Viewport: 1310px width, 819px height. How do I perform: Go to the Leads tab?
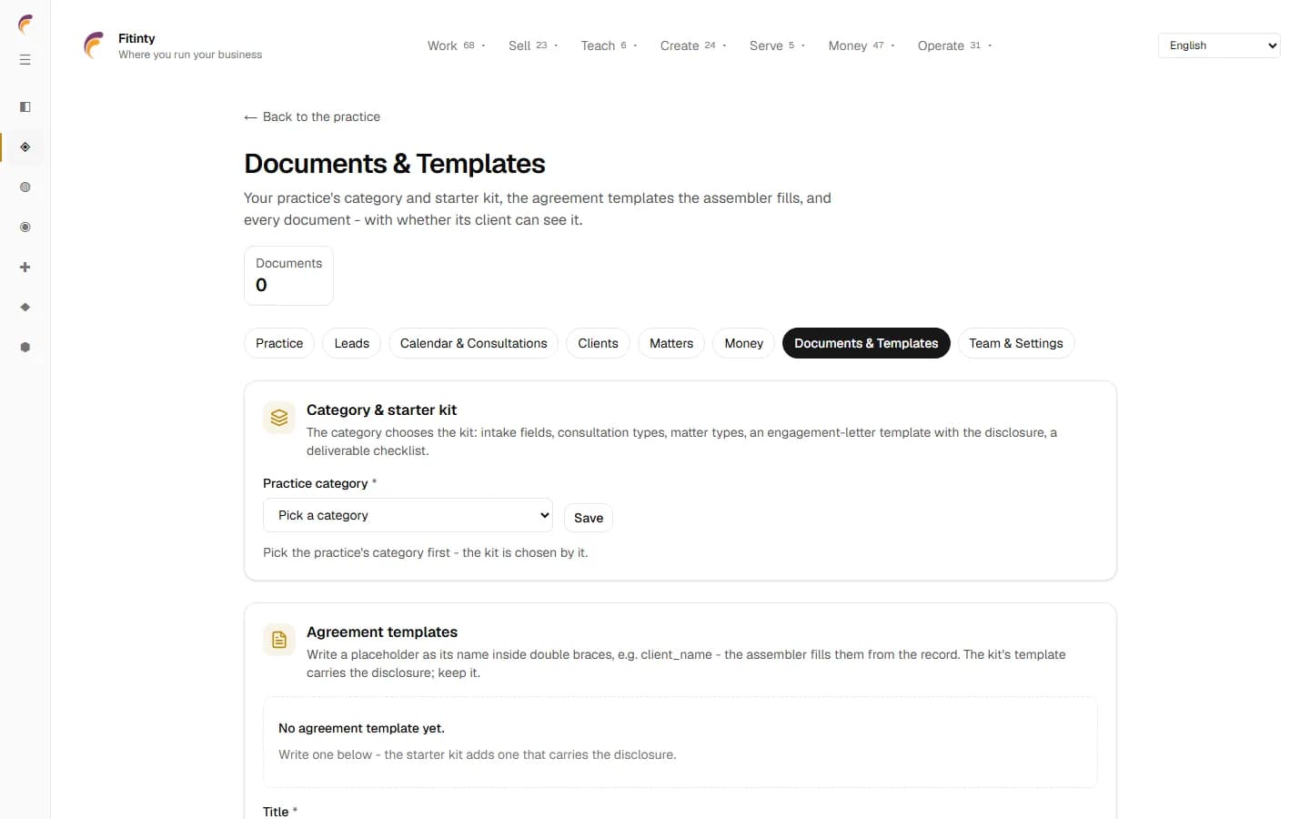point(351,343)
